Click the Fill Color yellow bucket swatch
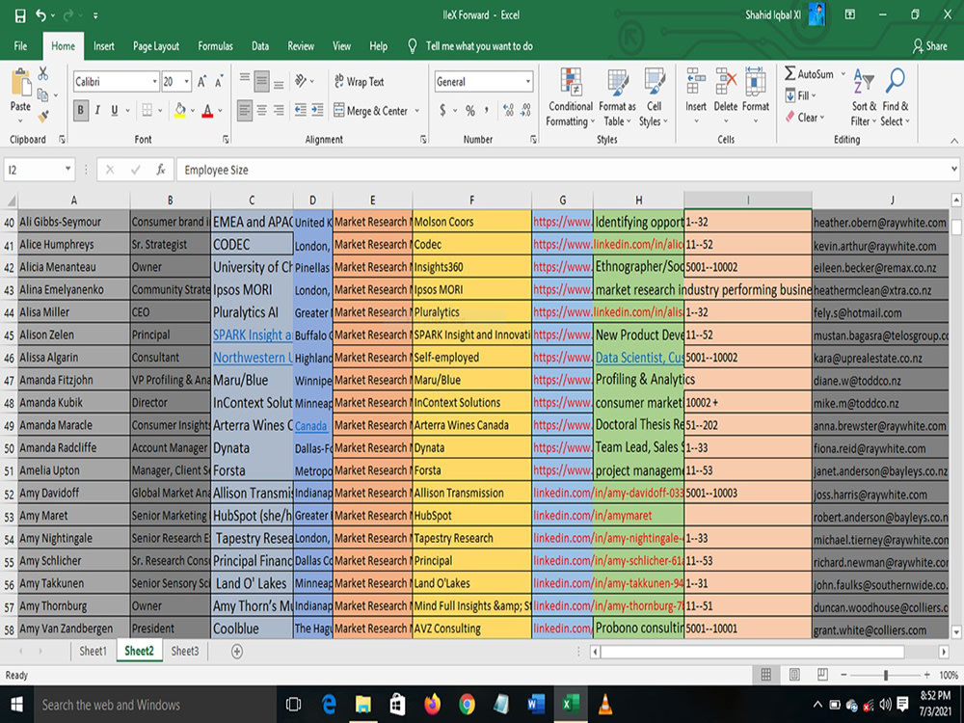The height and width of the screenshot is (723, 964). click(180, 111)
